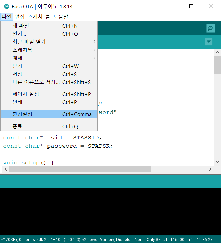Click the vertical scrollbar down arrow
This screenshot has width=221, height=243.
click(x=217, y=162)
